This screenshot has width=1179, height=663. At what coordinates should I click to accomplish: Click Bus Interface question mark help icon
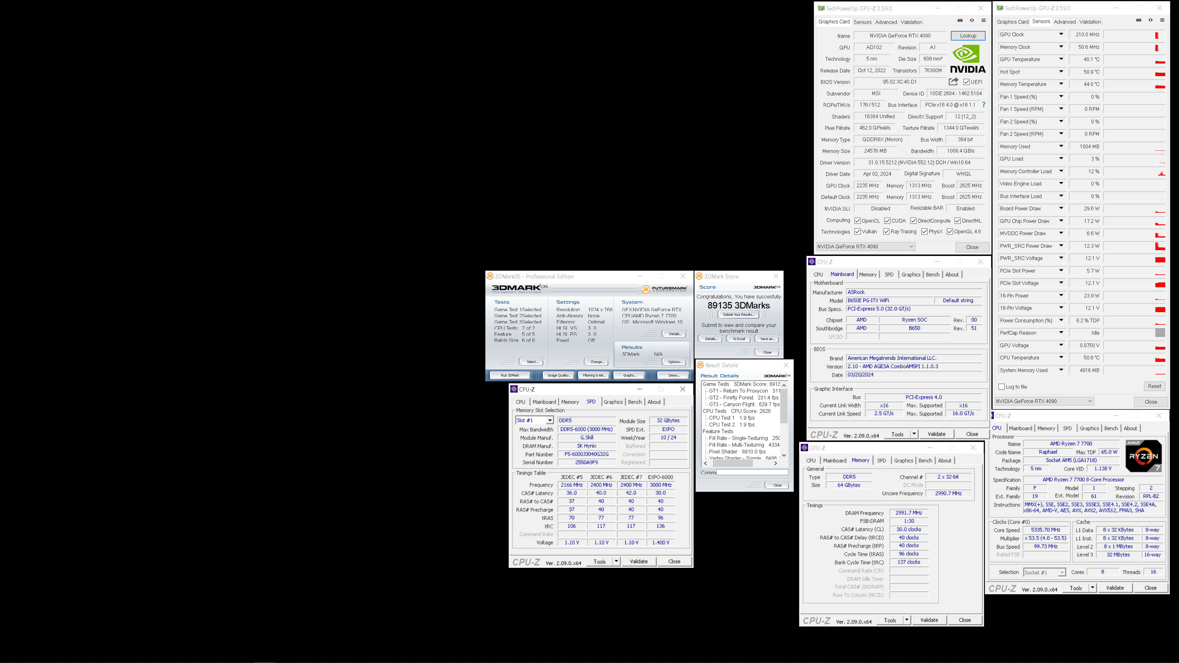(x=983, y=105)
